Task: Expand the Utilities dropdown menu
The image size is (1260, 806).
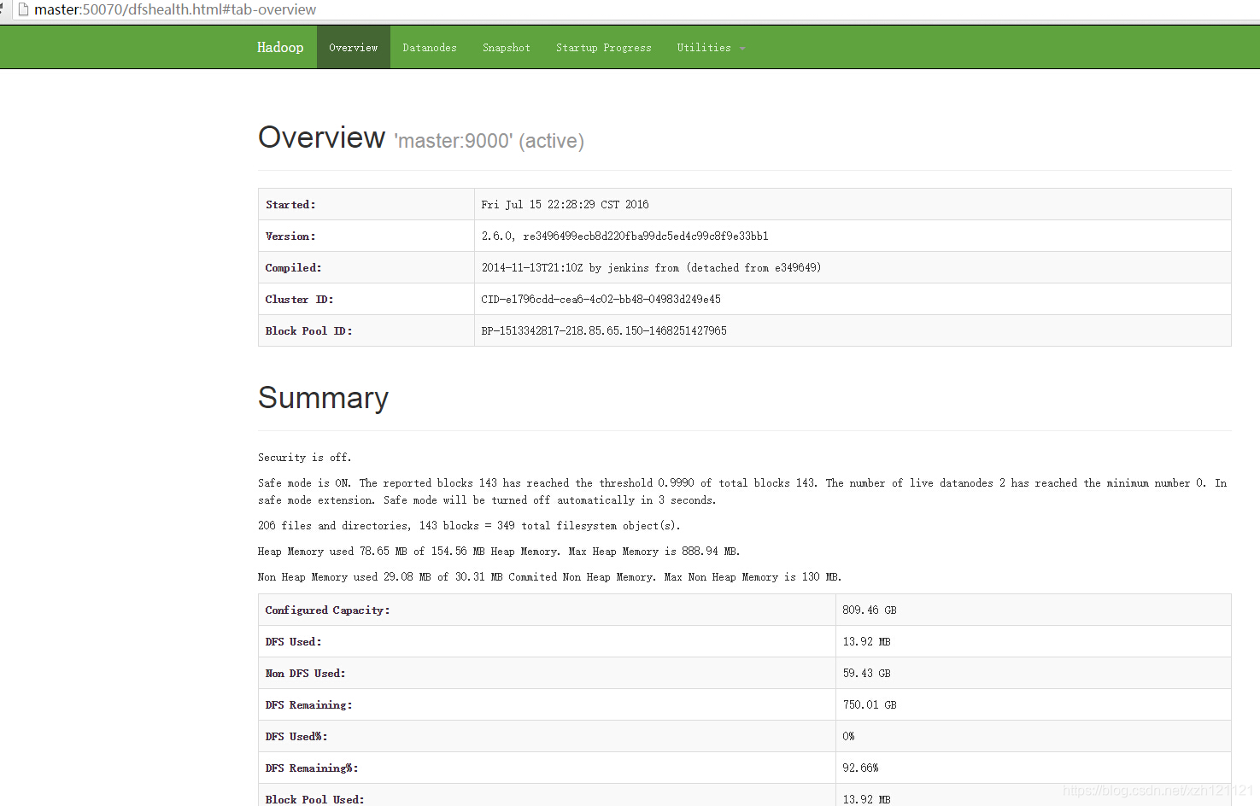Action: 711,47
